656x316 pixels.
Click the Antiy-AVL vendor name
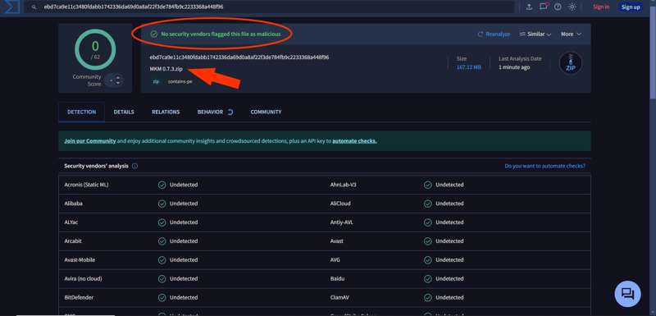coord(341,222)
